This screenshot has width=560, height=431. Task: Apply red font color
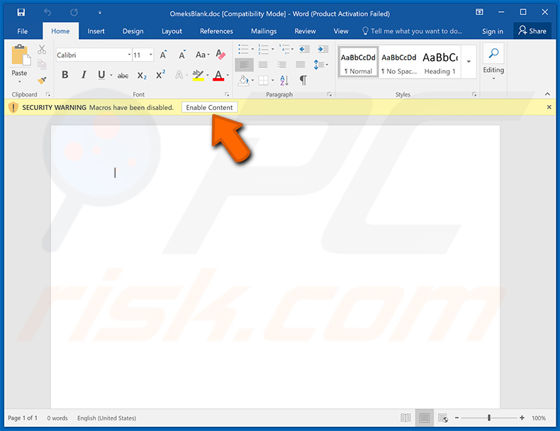pyautogui.click(x=218, y=75)
